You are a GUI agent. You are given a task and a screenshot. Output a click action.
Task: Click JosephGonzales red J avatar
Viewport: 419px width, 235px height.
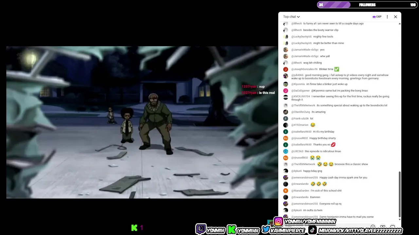click(285, 69)
